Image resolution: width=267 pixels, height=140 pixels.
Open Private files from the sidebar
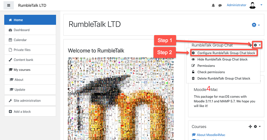(22, 50)
